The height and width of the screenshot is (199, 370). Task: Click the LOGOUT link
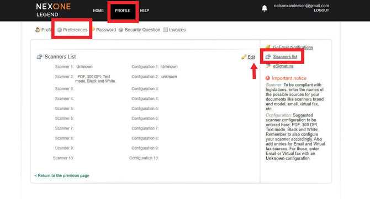coord(321,10)
